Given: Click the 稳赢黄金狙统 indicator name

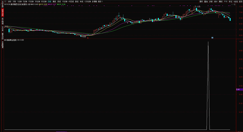Looking at the screenshot, I should pos(11,40).
